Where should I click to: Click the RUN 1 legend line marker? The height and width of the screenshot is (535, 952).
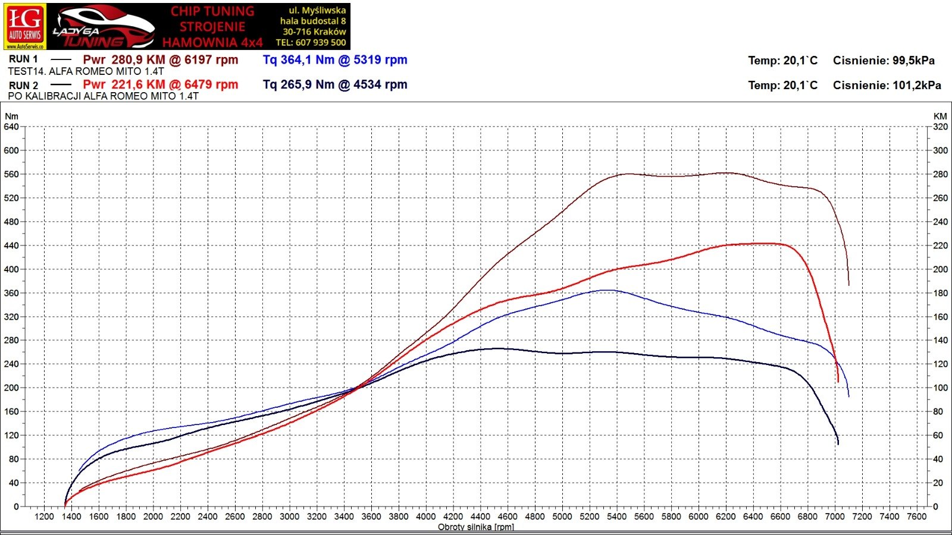coord(61,59)
